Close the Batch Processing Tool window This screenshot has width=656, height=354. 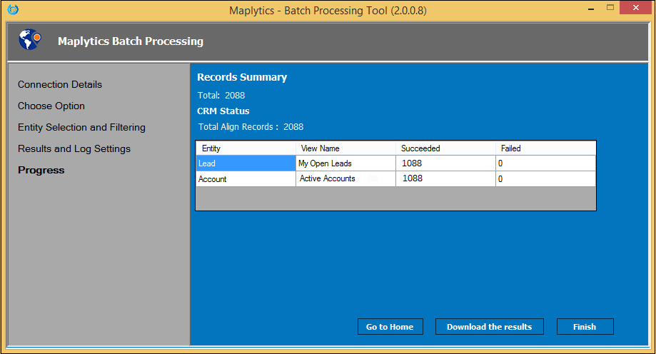click(x=635, y=8)
